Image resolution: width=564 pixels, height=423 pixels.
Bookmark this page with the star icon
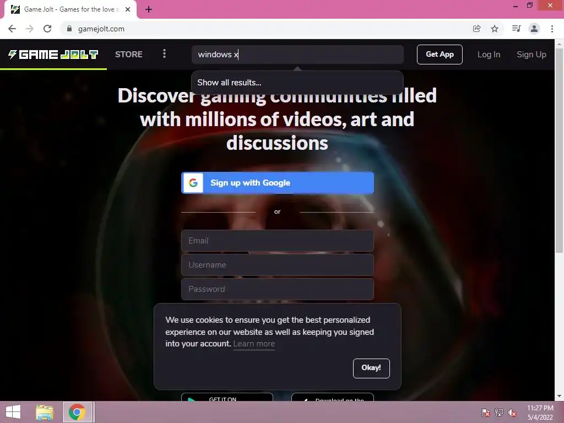[x=495, y=29]
